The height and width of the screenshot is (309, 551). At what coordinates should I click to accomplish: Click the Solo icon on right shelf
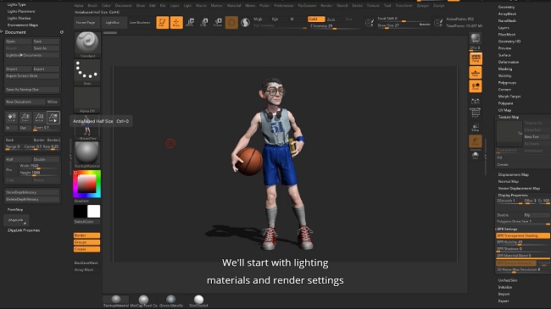point(476,155)
